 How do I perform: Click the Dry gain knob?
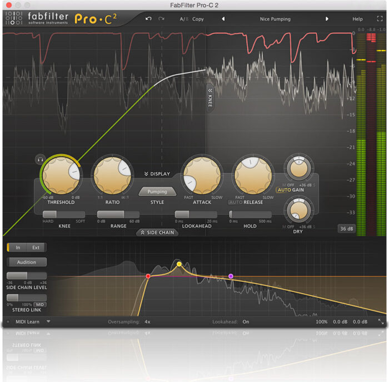coord(299,210)
